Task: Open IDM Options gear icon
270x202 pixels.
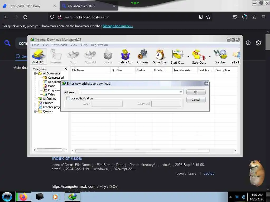Action: [x=143, y=57]
